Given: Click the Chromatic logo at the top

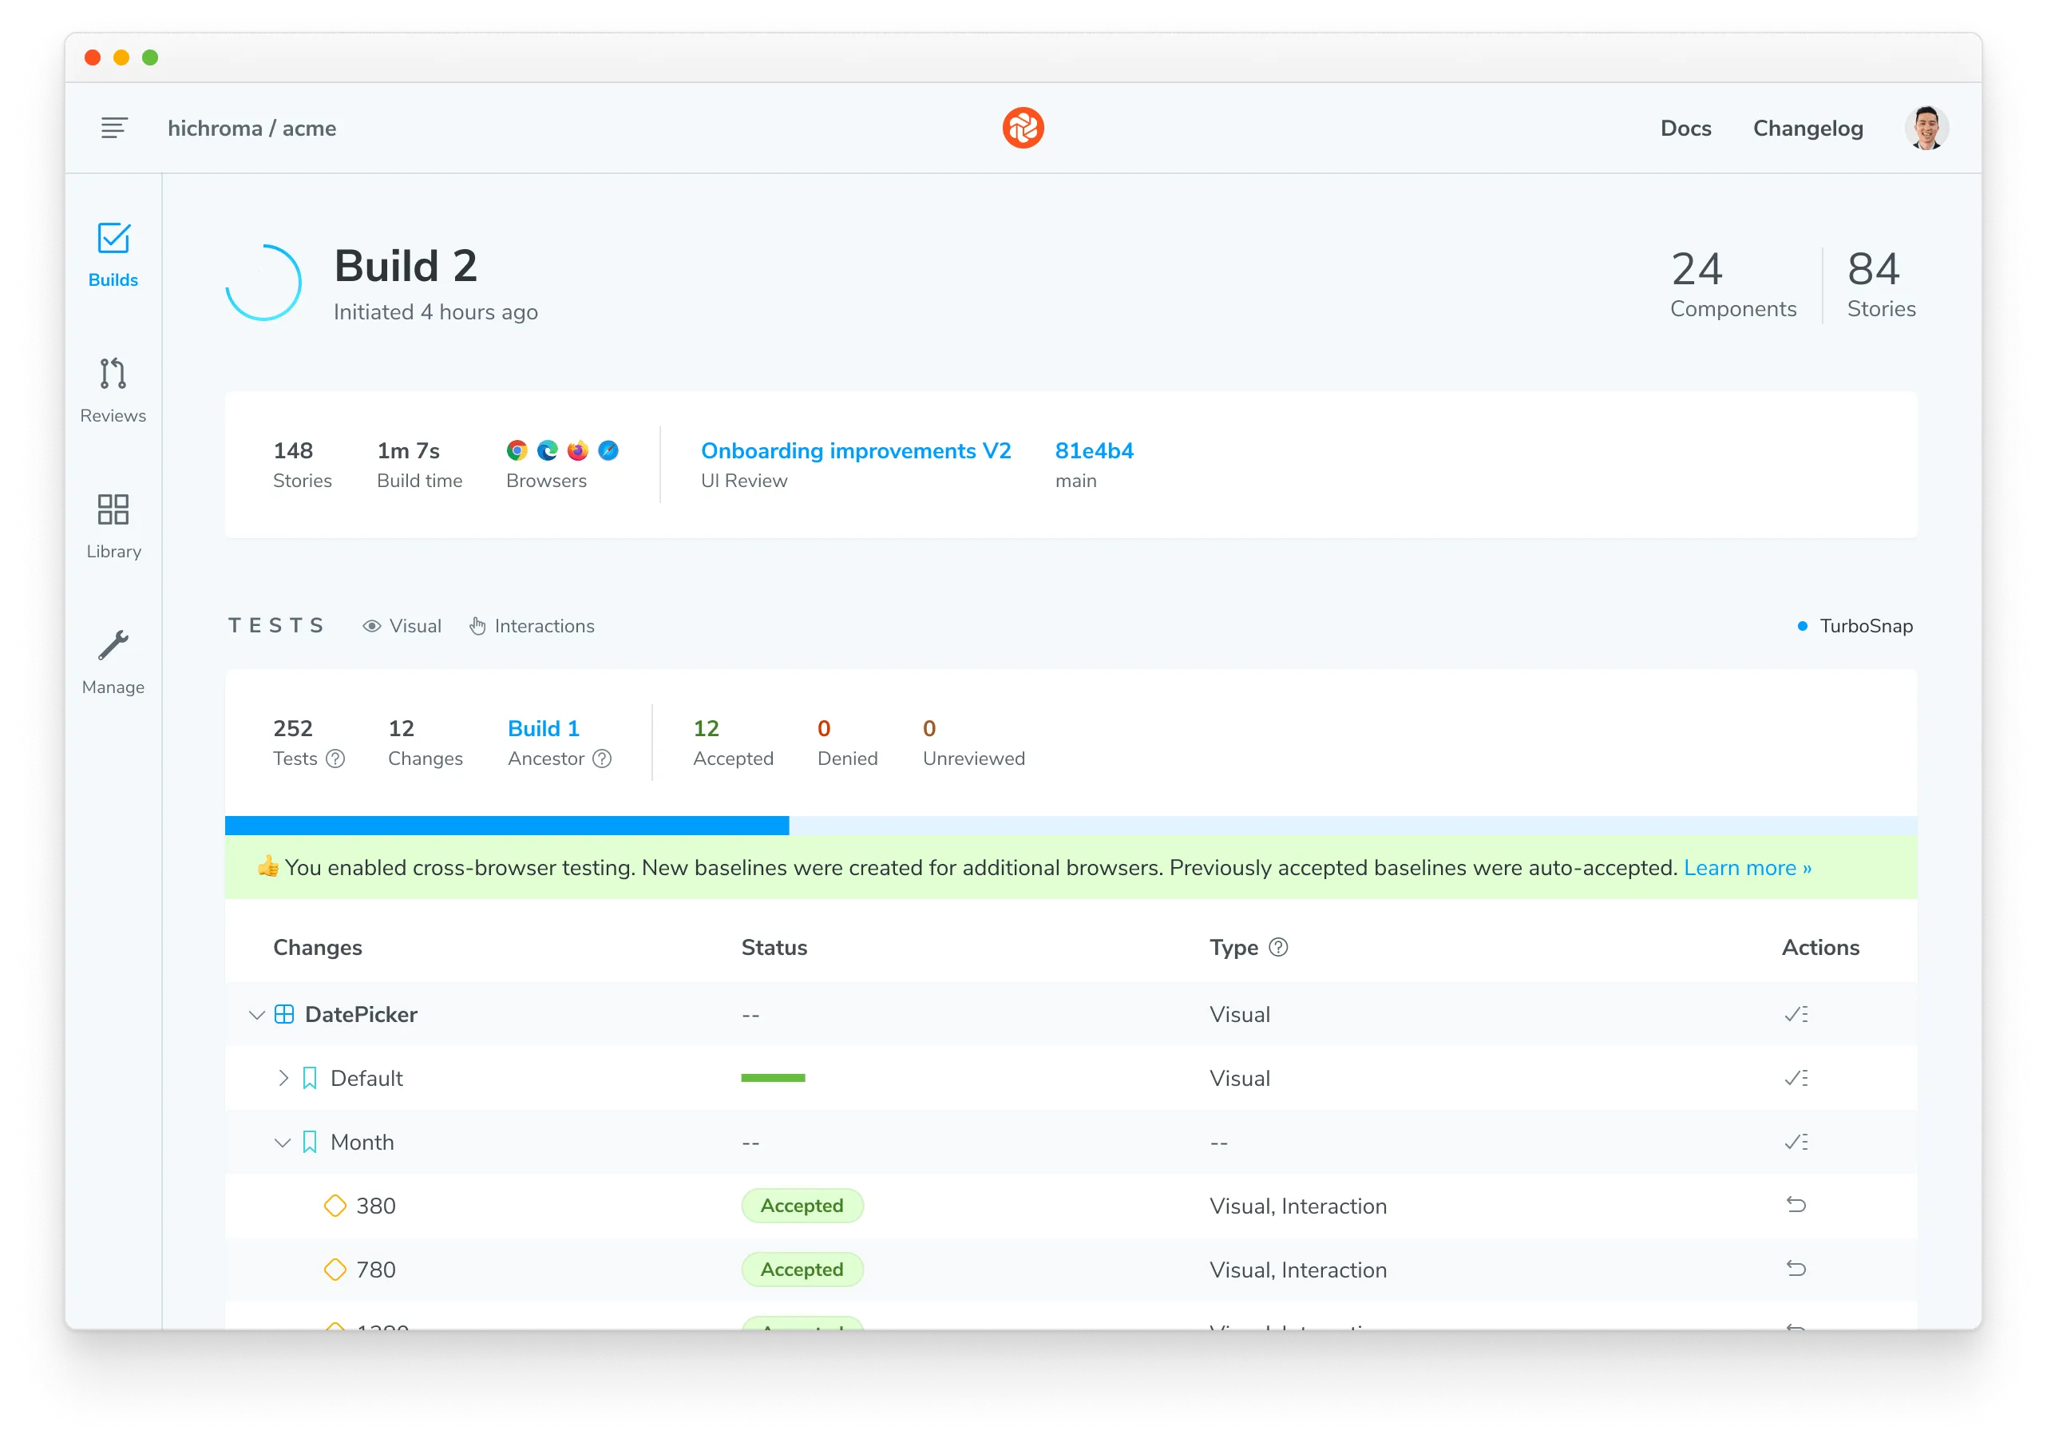Looking at the screenshot, I should pos(1023,128).
